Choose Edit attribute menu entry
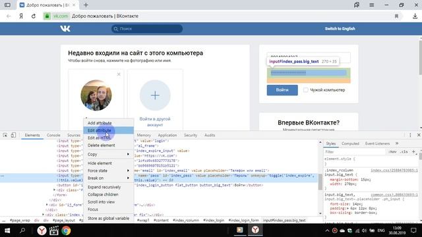The width and height of the screenshot is (422, 237). [x=108, y=130]
